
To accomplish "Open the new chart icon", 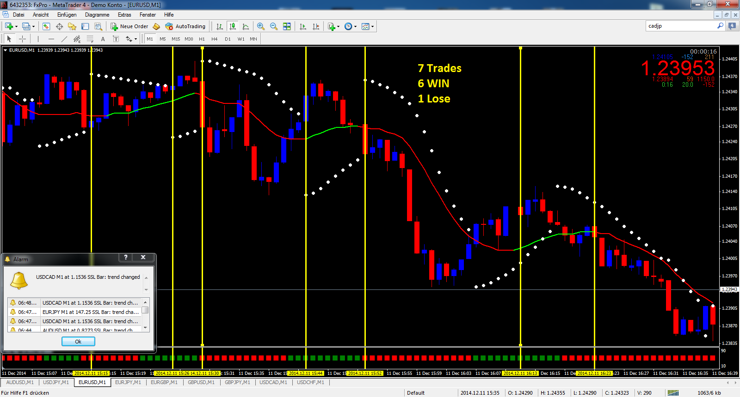I will click(x=9, y=26).
